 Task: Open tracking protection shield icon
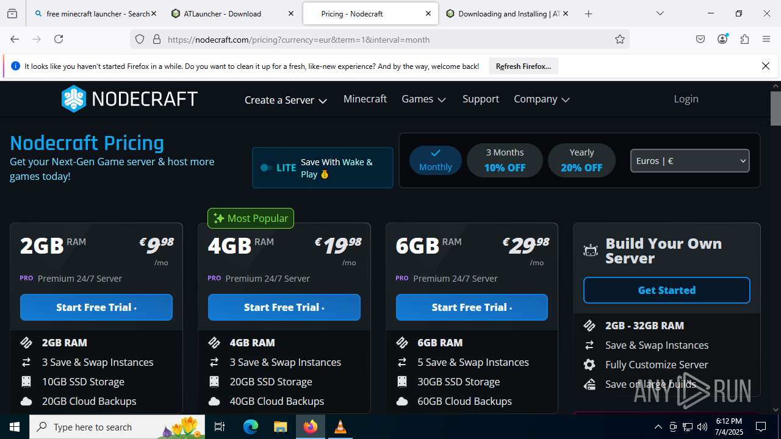[x=140, y=39]
